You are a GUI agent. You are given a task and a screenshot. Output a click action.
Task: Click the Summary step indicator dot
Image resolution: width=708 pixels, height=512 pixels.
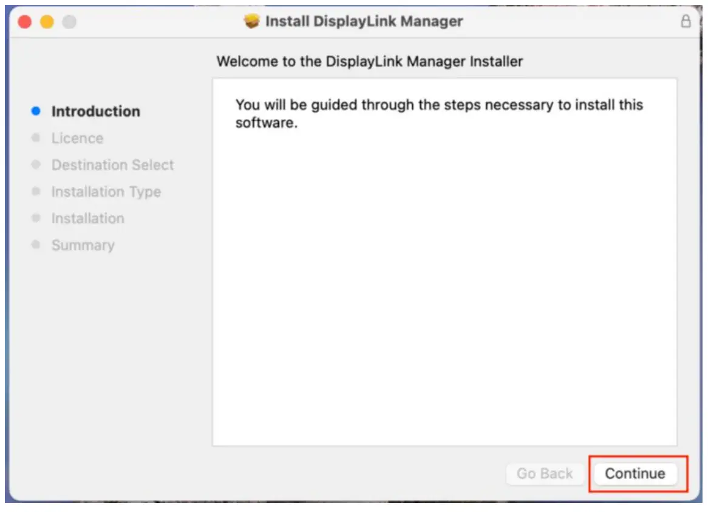[x=34, y=245]
